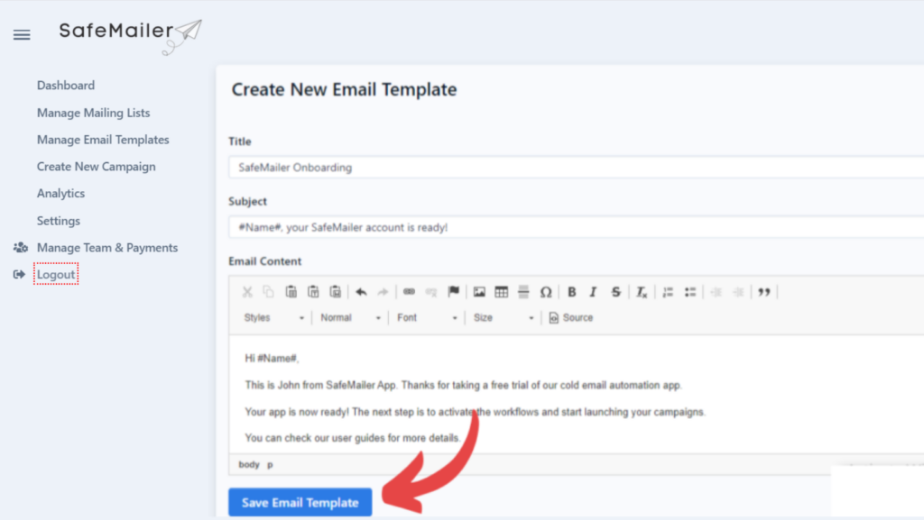Insert a numbered list
The height and width of the screenshot is (520, 924).
click(x=668, y=292)
